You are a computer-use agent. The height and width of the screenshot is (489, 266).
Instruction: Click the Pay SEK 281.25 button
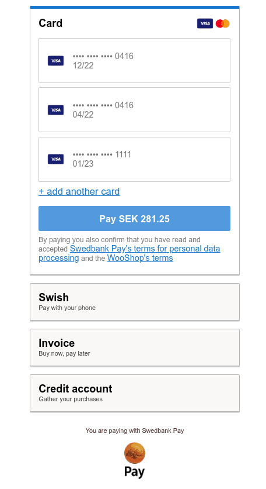coord(134,219)
